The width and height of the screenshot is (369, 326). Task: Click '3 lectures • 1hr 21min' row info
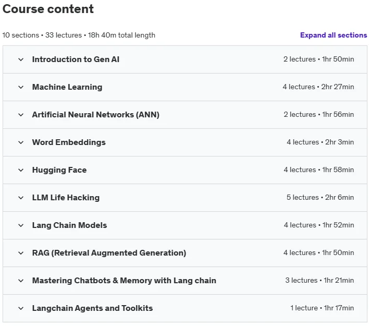(319, 280)
